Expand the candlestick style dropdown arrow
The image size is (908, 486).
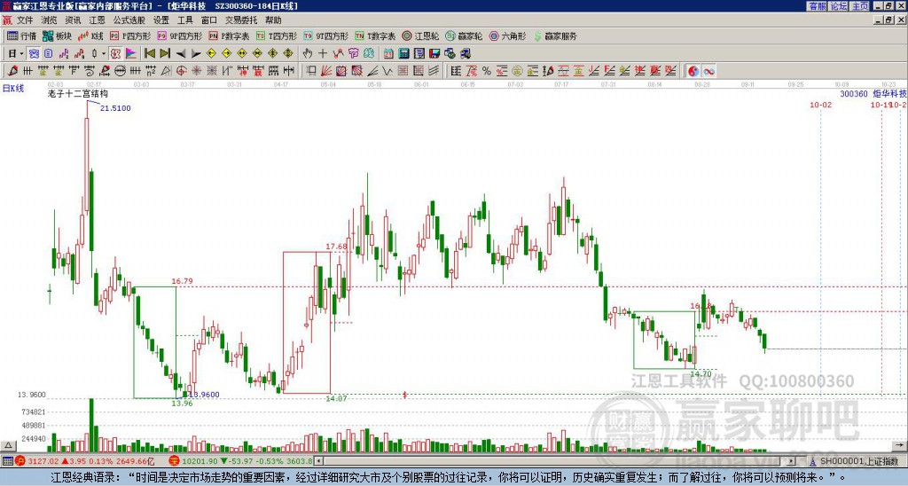(x=104, y=54)
